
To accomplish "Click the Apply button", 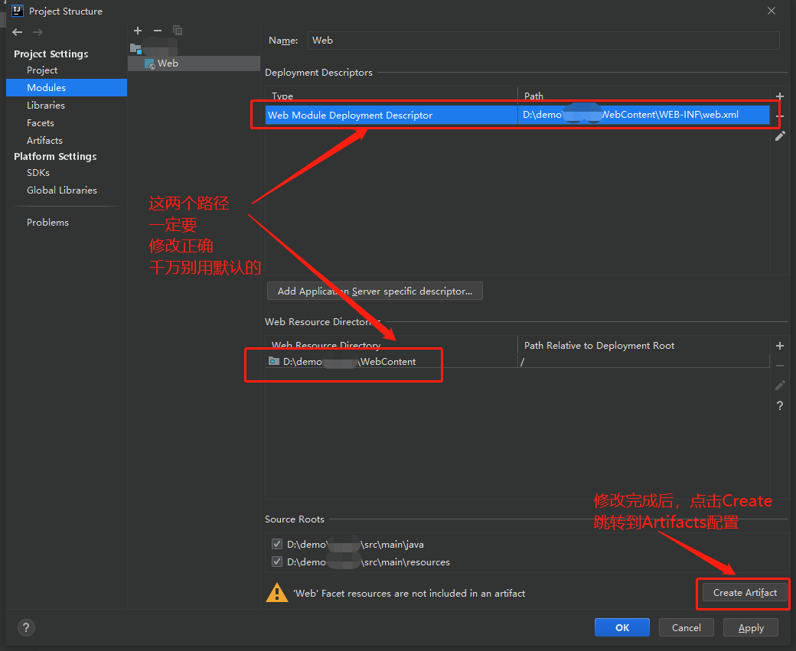I will 751,627.
